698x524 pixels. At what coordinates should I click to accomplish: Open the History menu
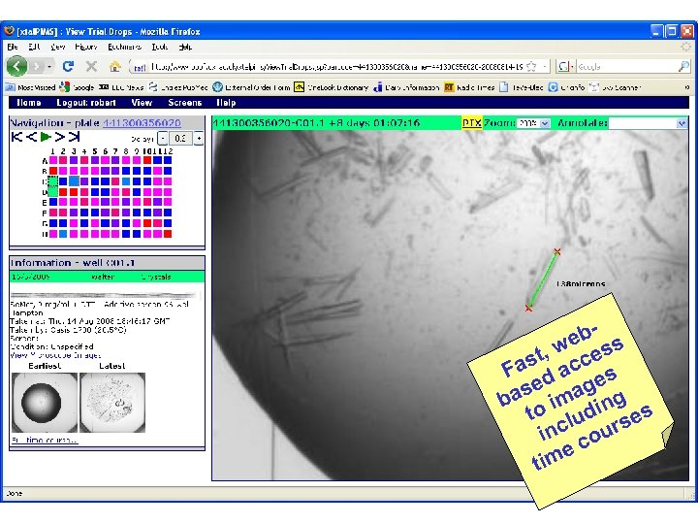(86, 47)
